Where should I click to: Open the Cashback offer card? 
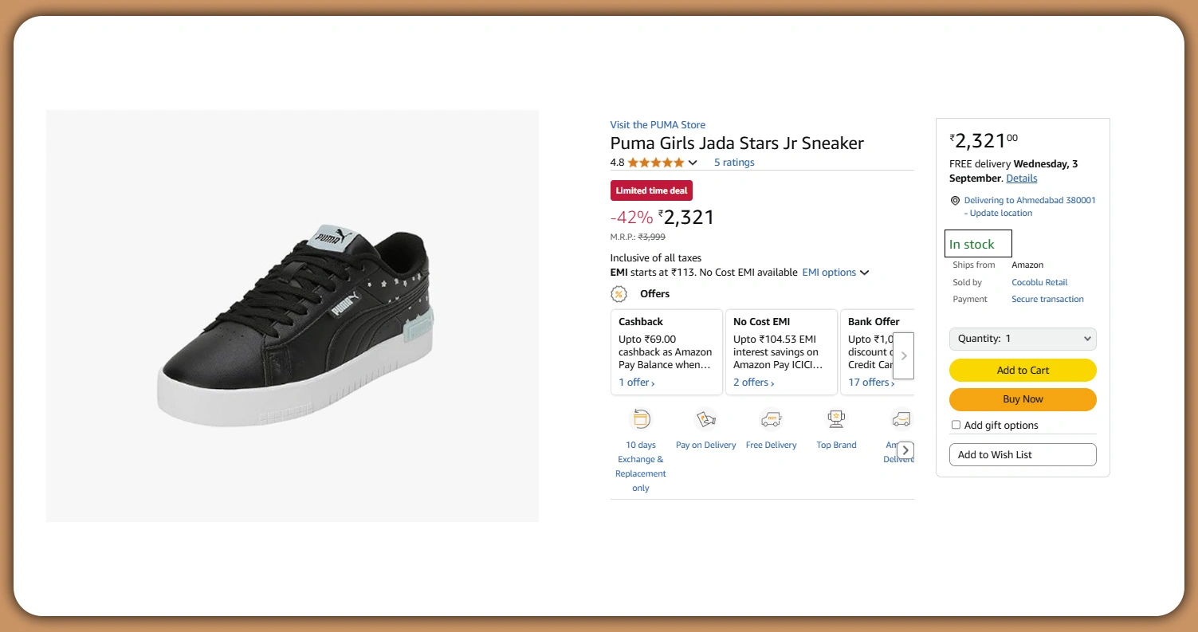click(x=666, y=351)
